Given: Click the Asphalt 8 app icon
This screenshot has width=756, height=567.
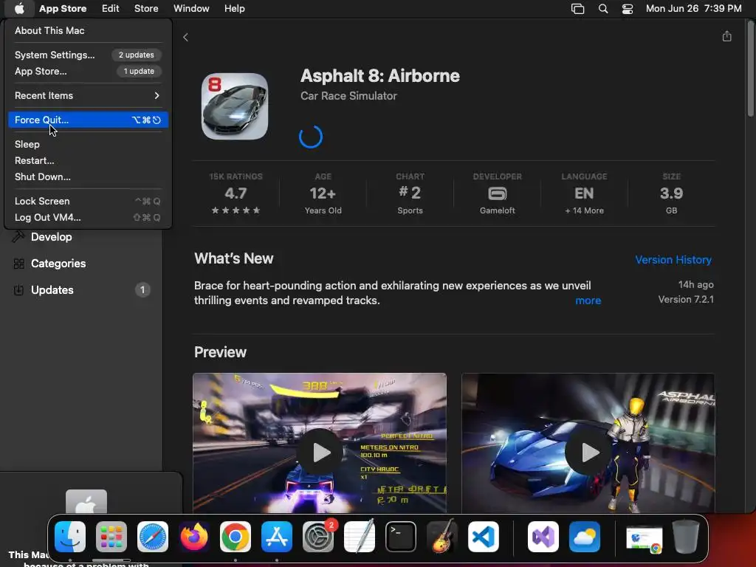Looking at the screenshot, I should (x=235, y=106).
